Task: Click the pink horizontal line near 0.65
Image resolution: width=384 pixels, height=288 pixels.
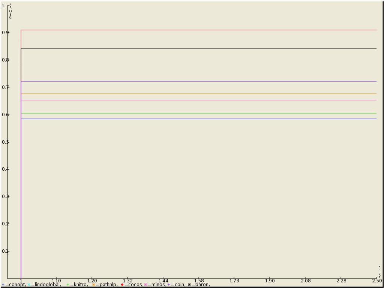Action: click(199, 100)
